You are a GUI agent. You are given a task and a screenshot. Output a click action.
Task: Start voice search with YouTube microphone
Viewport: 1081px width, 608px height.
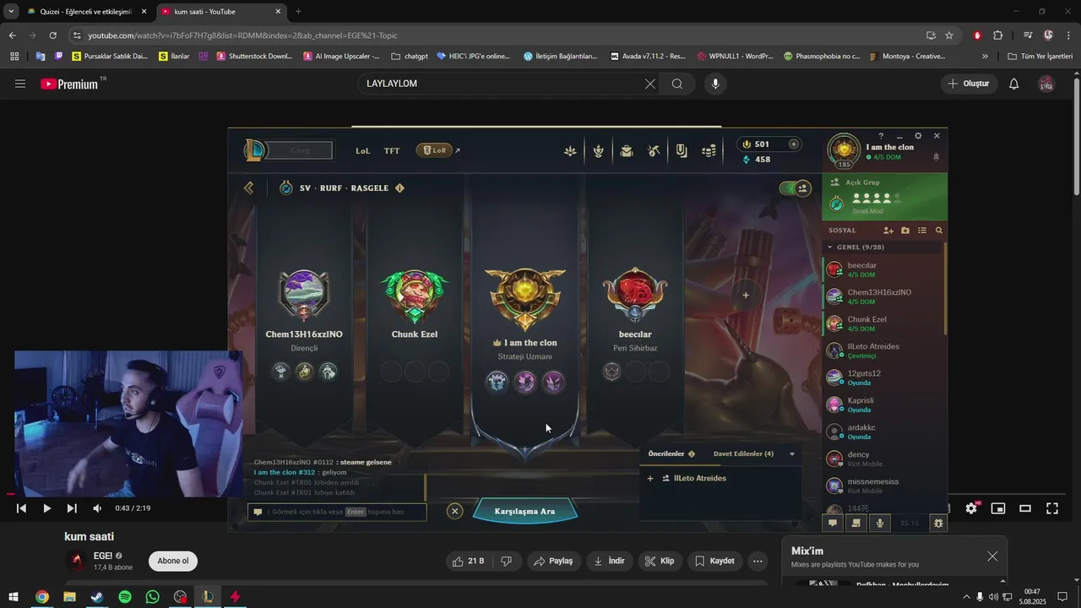point(715,84)
